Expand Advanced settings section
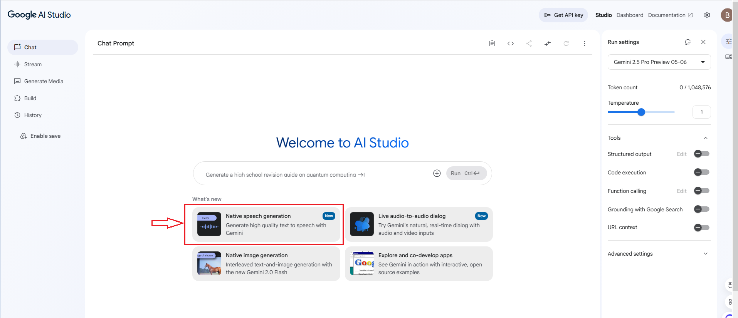 (659, 254)
